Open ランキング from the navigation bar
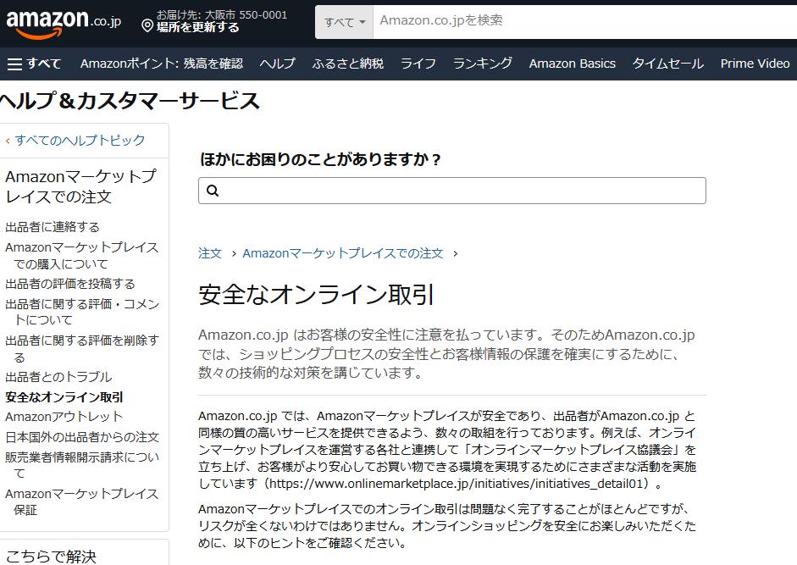The image size is (797, 565). 484,63
